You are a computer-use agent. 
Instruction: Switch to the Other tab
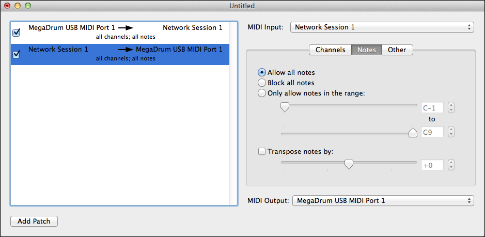(x=397, y=50)
